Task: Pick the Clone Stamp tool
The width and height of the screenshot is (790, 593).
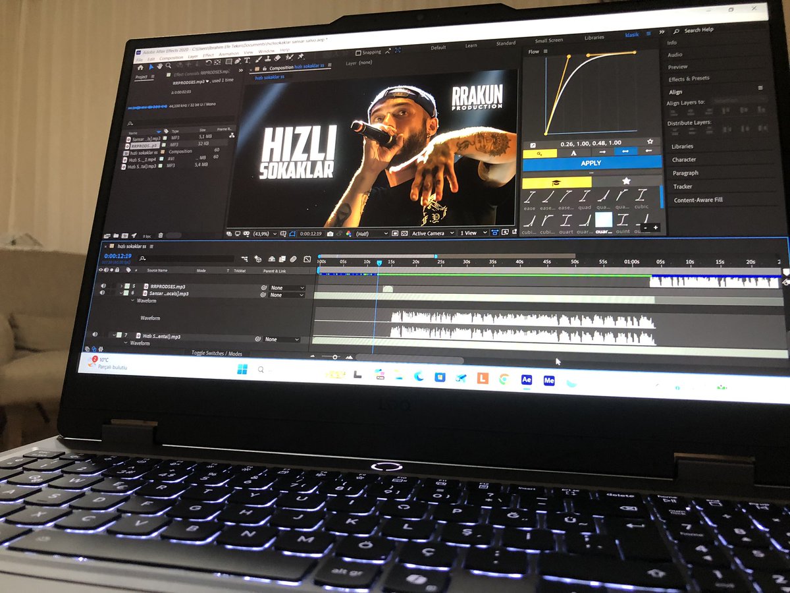Action: pyautogui.click(x=268, y=59)
